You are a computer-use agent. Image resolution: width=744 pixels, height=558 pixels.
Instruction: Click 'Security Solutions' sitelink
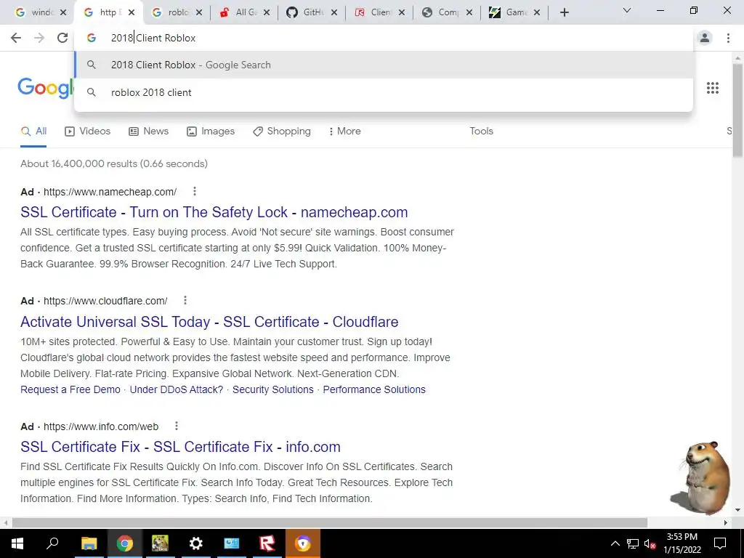(273, 389)
